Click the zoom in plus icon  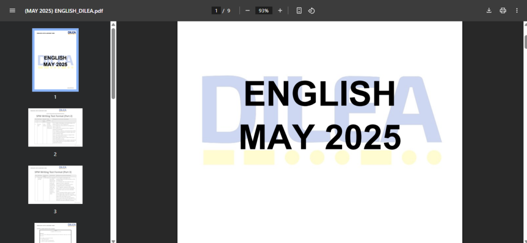pyautogui.click(x=280, y=10)
